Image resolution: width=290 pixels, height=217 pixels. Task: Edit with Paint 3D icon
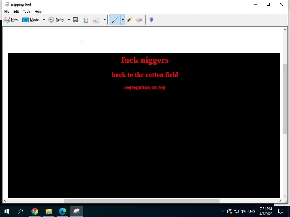tap(152, 20)
